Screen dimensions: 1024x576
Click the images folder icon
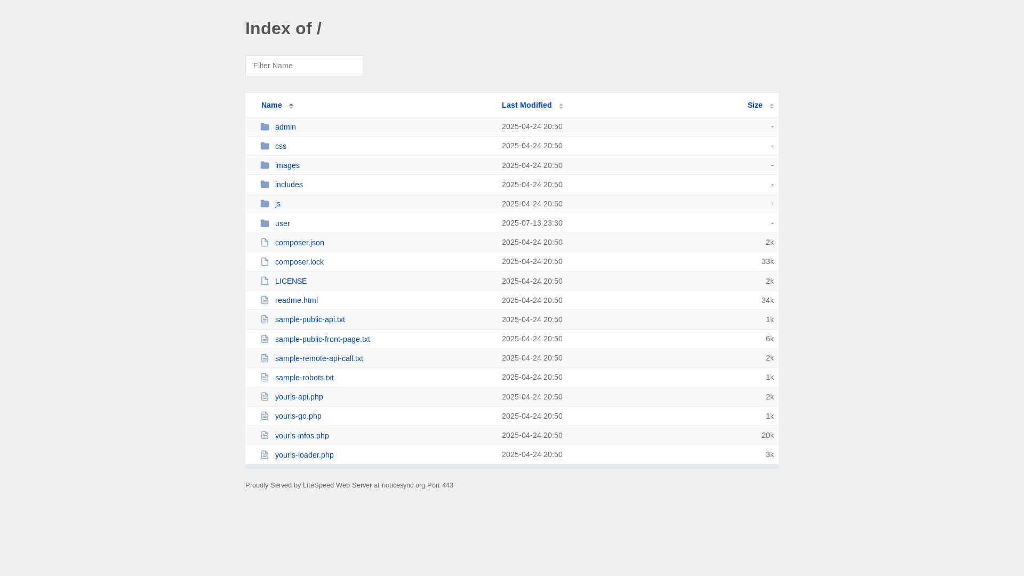(x=265, y=165)
